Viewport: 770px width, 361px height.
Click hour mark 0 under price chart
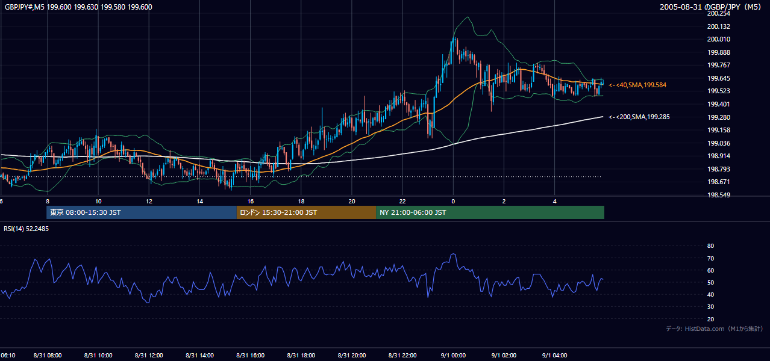coord(453,202)
